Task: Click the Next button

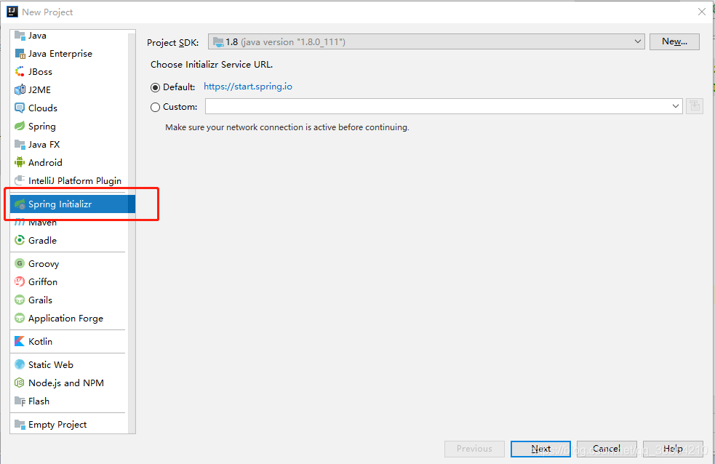Action: [541, 449]
